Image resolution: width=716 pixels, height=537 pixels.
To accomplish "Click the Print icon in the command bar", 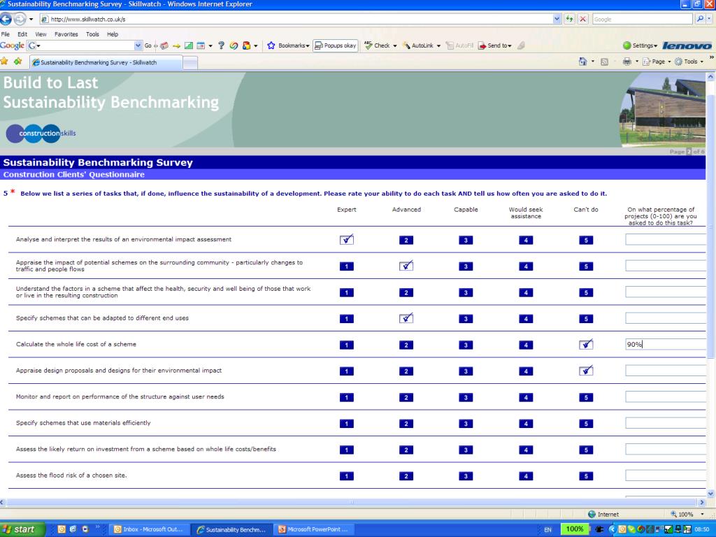I will [627, 62].
